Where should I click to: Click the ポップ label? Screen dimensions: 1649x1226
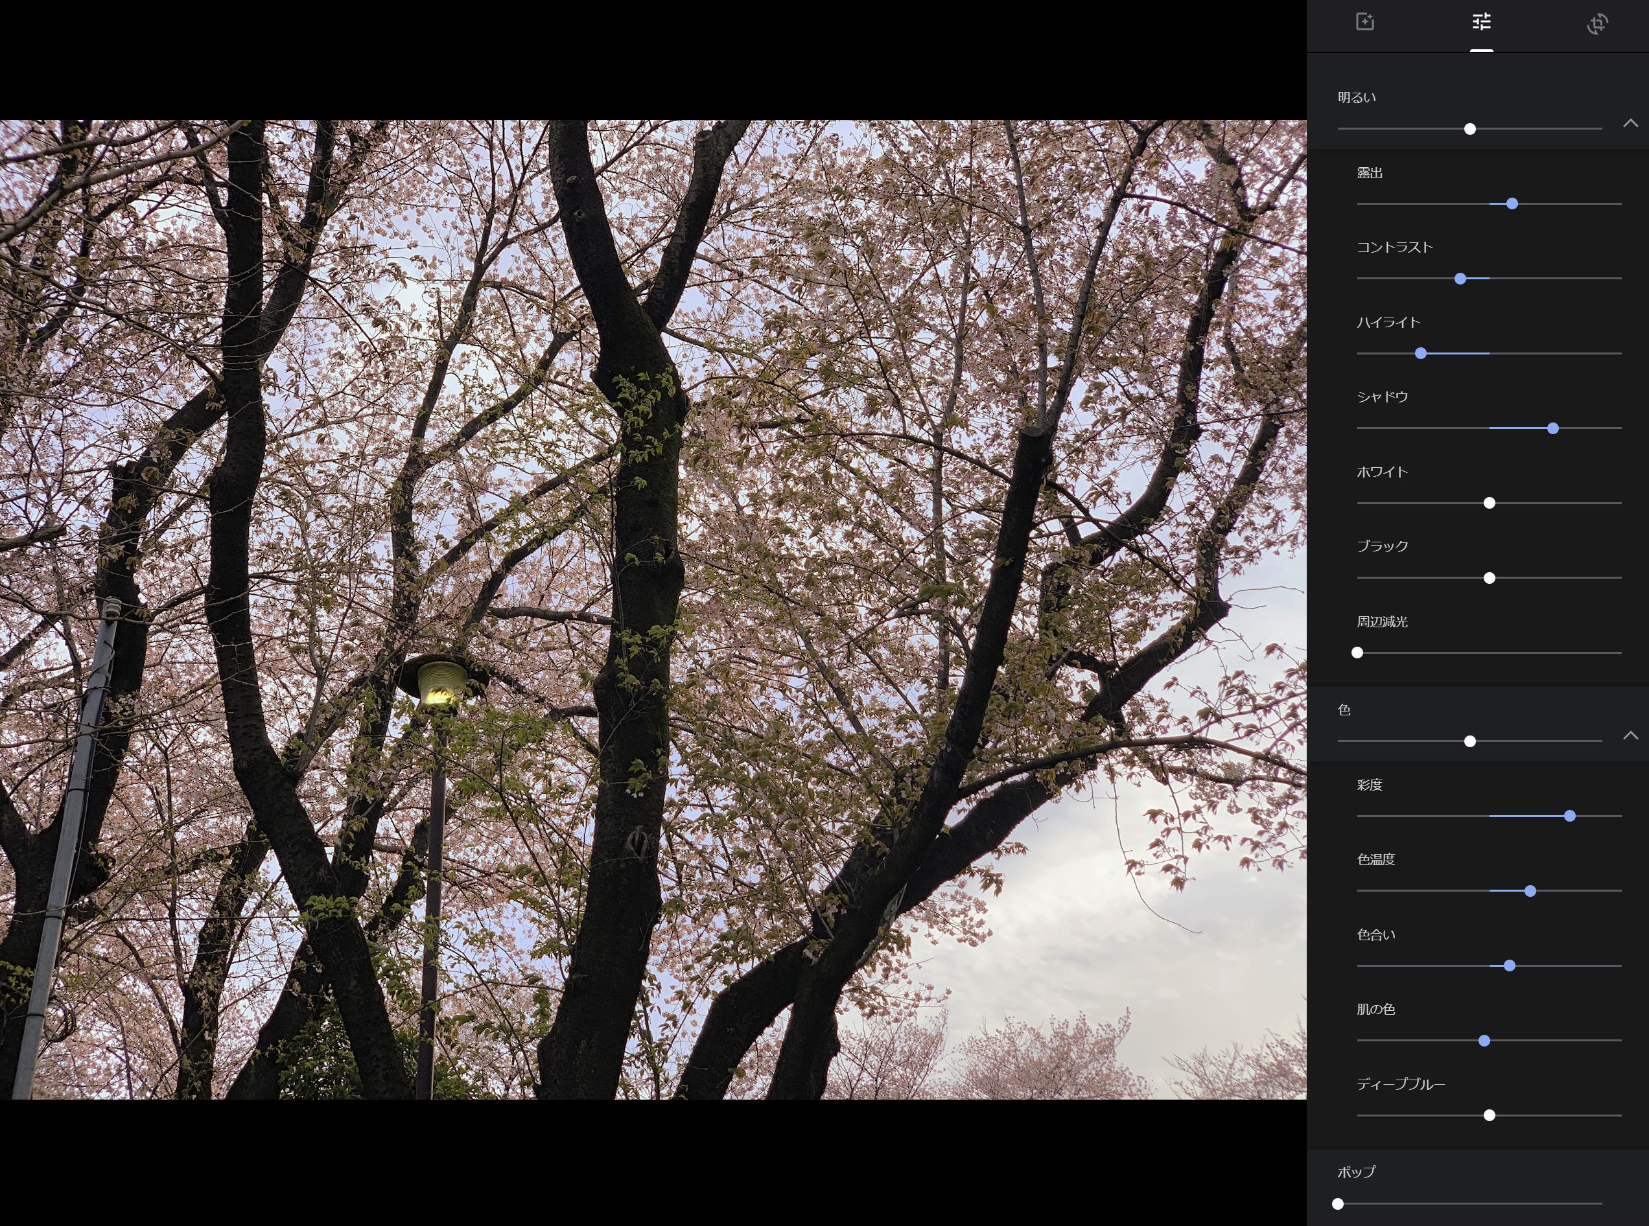click(x=1357, y=1172)
